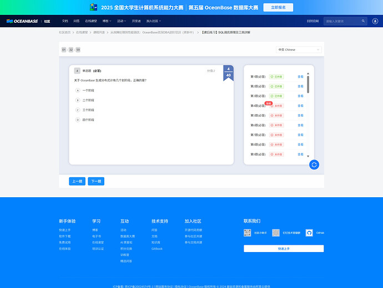Click the 4/40 progress bookmark badge
The image size is (383, 288).
[x=228, y=73]
